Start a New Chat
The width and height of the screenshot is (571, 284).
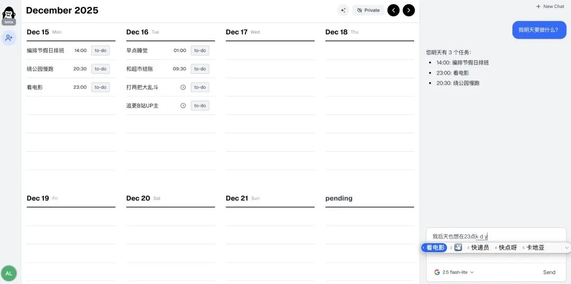[550, 6]
